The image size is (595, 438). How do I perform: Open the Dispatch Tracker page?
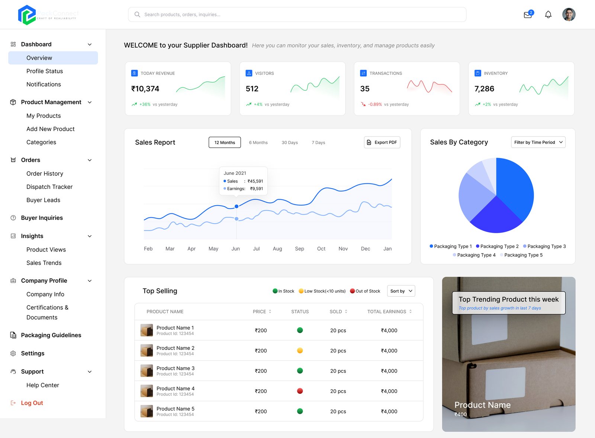(x=49, y=187)
